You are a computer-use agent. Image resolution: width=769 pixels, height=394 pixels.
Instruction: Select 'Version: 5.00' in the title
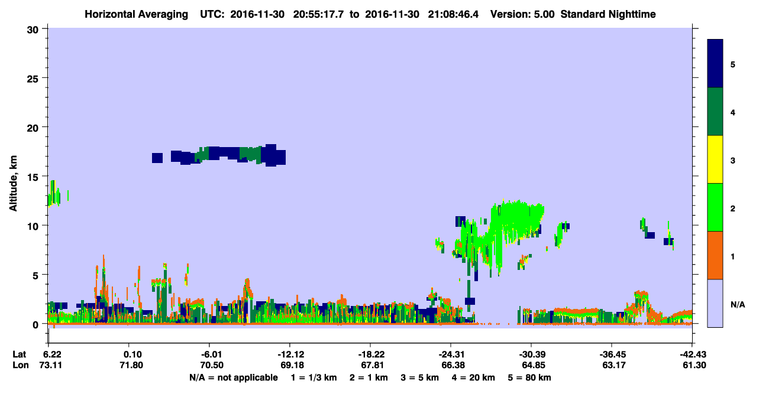point(522,14)
